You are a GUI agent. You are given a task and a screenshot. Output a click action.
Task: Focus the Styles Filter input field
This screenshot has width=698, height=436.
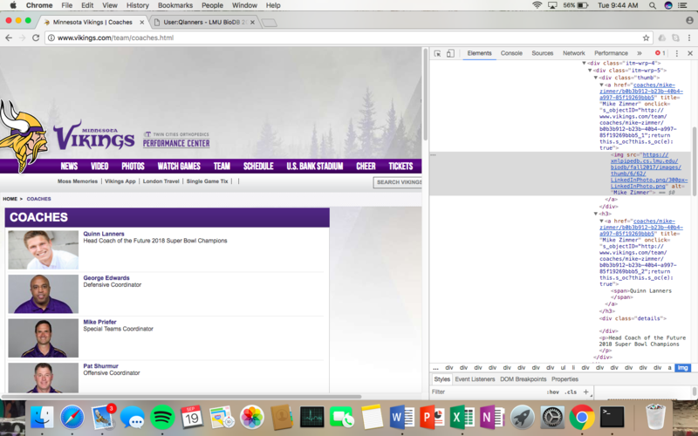pyautogui.click(x=488, y=392)
